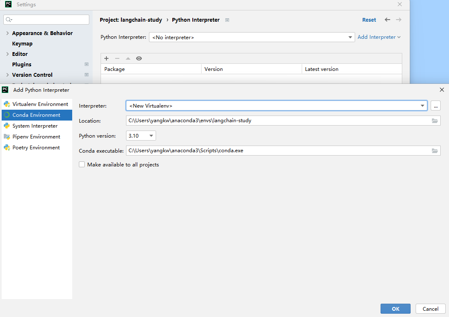
Task: Click the icon beside the Python Interpreter breadcrumb
Action: click(227, 20)
